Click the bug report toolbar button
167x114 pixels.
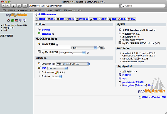(x=19, y=6)
